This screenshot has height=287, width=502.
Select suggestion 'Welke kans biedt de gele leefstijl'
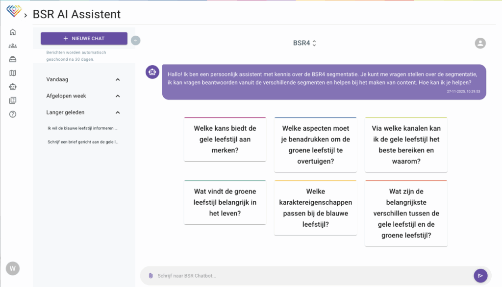225,139
